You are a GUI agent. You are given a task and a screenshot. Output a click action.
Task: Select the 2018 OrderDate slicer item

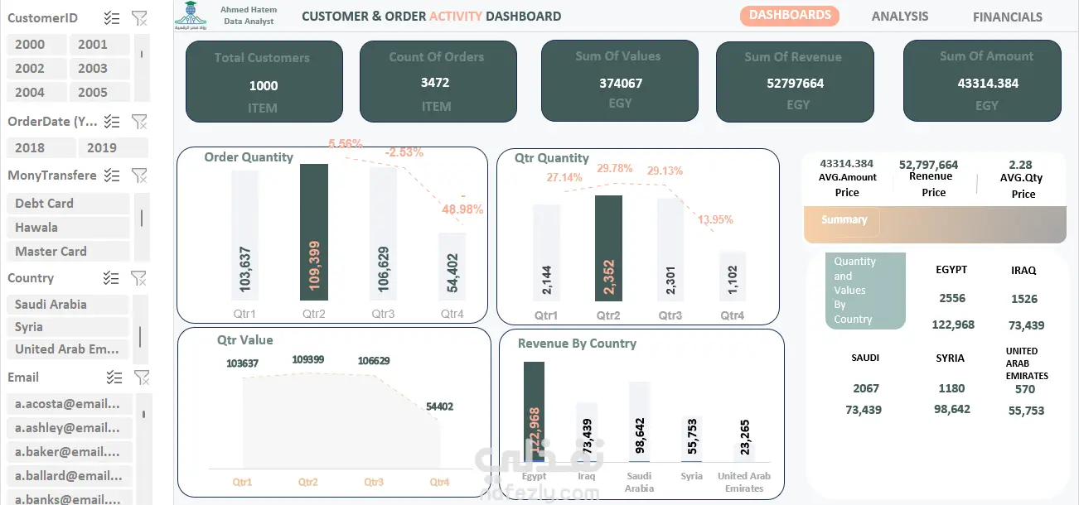(x=41, y=147)
